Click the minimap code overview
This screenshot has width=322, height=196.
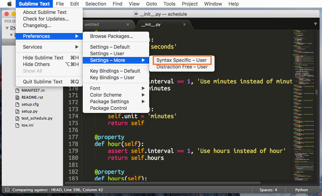click(x=304, y=105)
